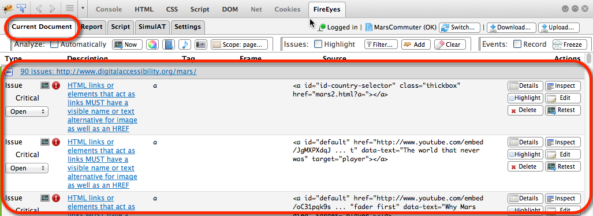Open the Firebug tab options dropdown arrow
Image resolution: width=593 pixels, height=216 pixels.
[83, 8]
